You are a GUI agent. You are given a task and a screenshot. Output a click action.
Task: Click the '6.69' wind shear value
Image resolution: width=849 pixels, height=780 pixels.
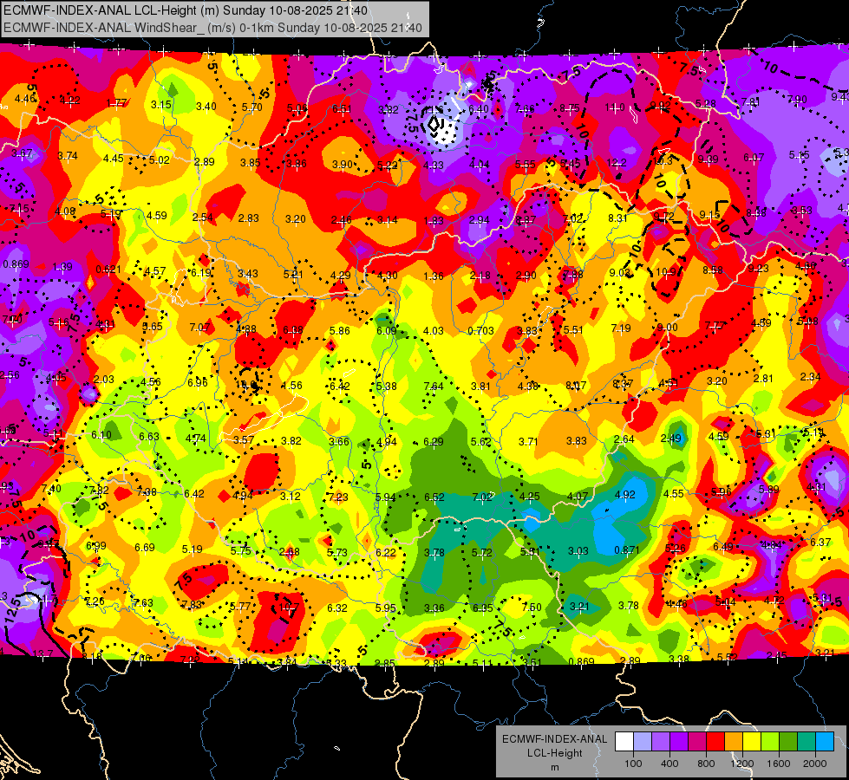pos(145,547)
